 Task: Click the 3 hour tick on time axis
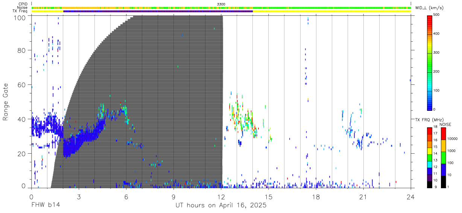click(79, 196)
